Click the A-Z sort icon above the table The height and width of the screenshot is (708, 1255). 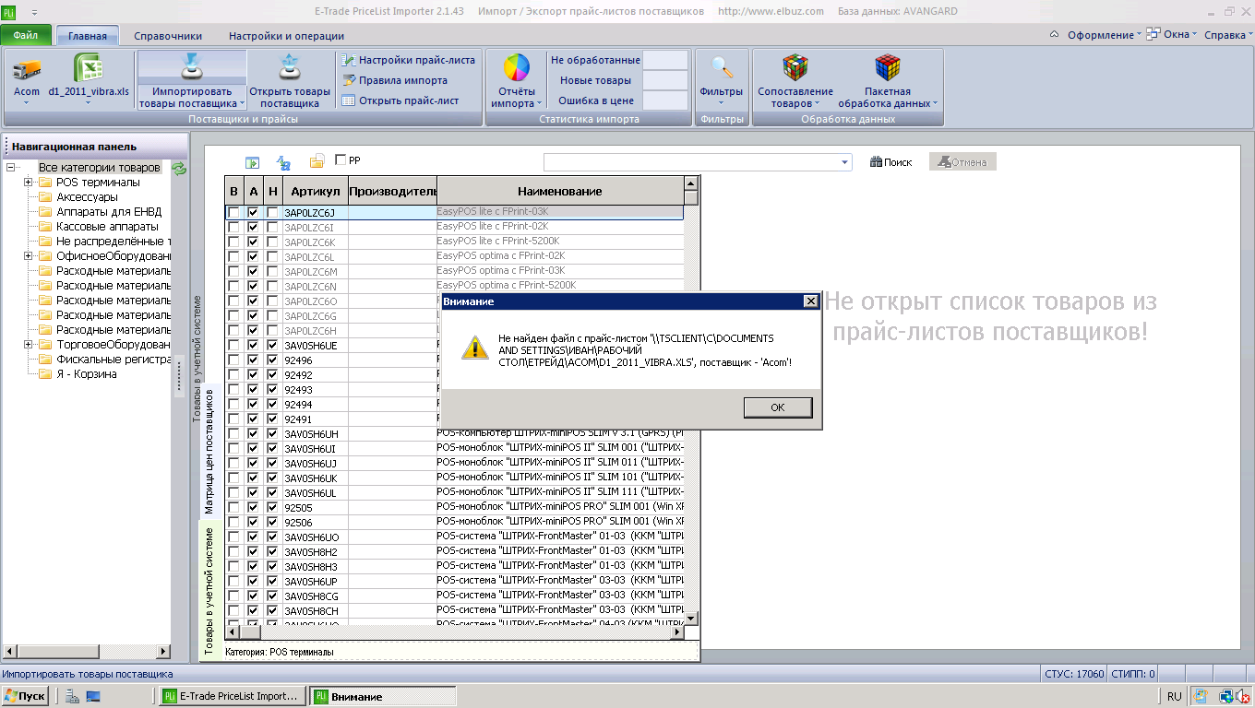click(x=283, y=162)
